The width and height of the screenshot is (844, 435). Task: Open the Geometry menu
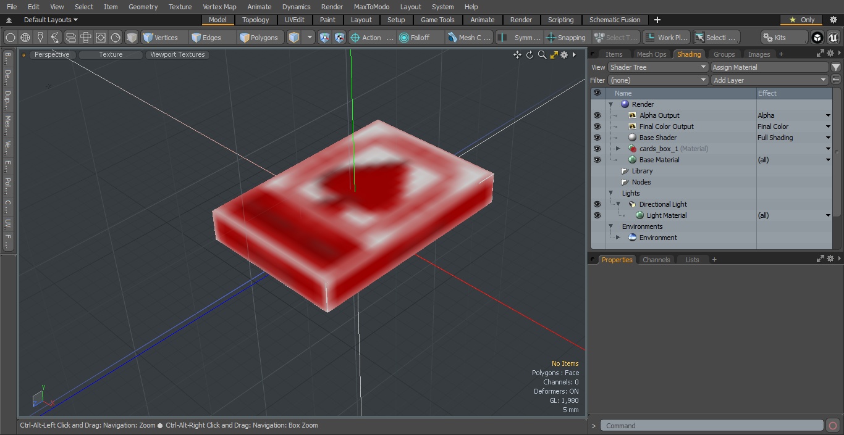tap(143, 7)
